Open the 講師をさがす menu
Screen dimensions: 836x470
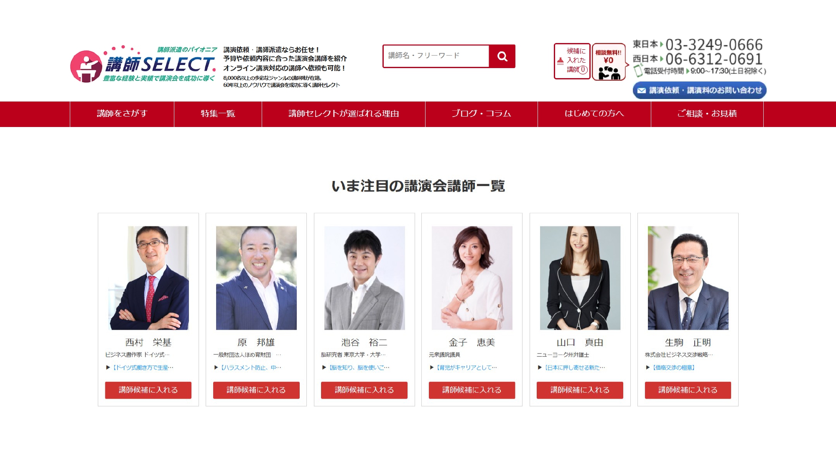122,114
